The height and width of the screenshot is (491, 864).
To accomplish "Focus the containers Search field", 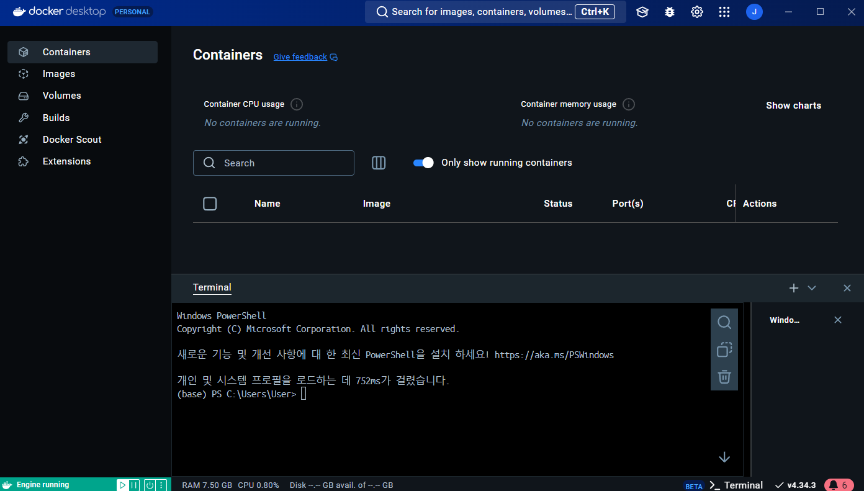I will pyautogui.click(x=274, y=163).
